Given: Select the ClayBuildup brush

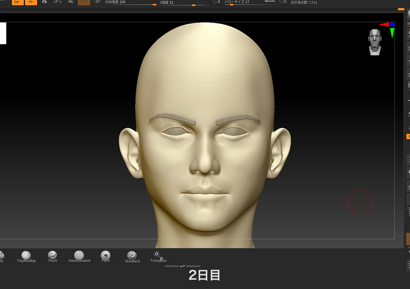Looking at the screenshot, I should [x=26, y=257].
